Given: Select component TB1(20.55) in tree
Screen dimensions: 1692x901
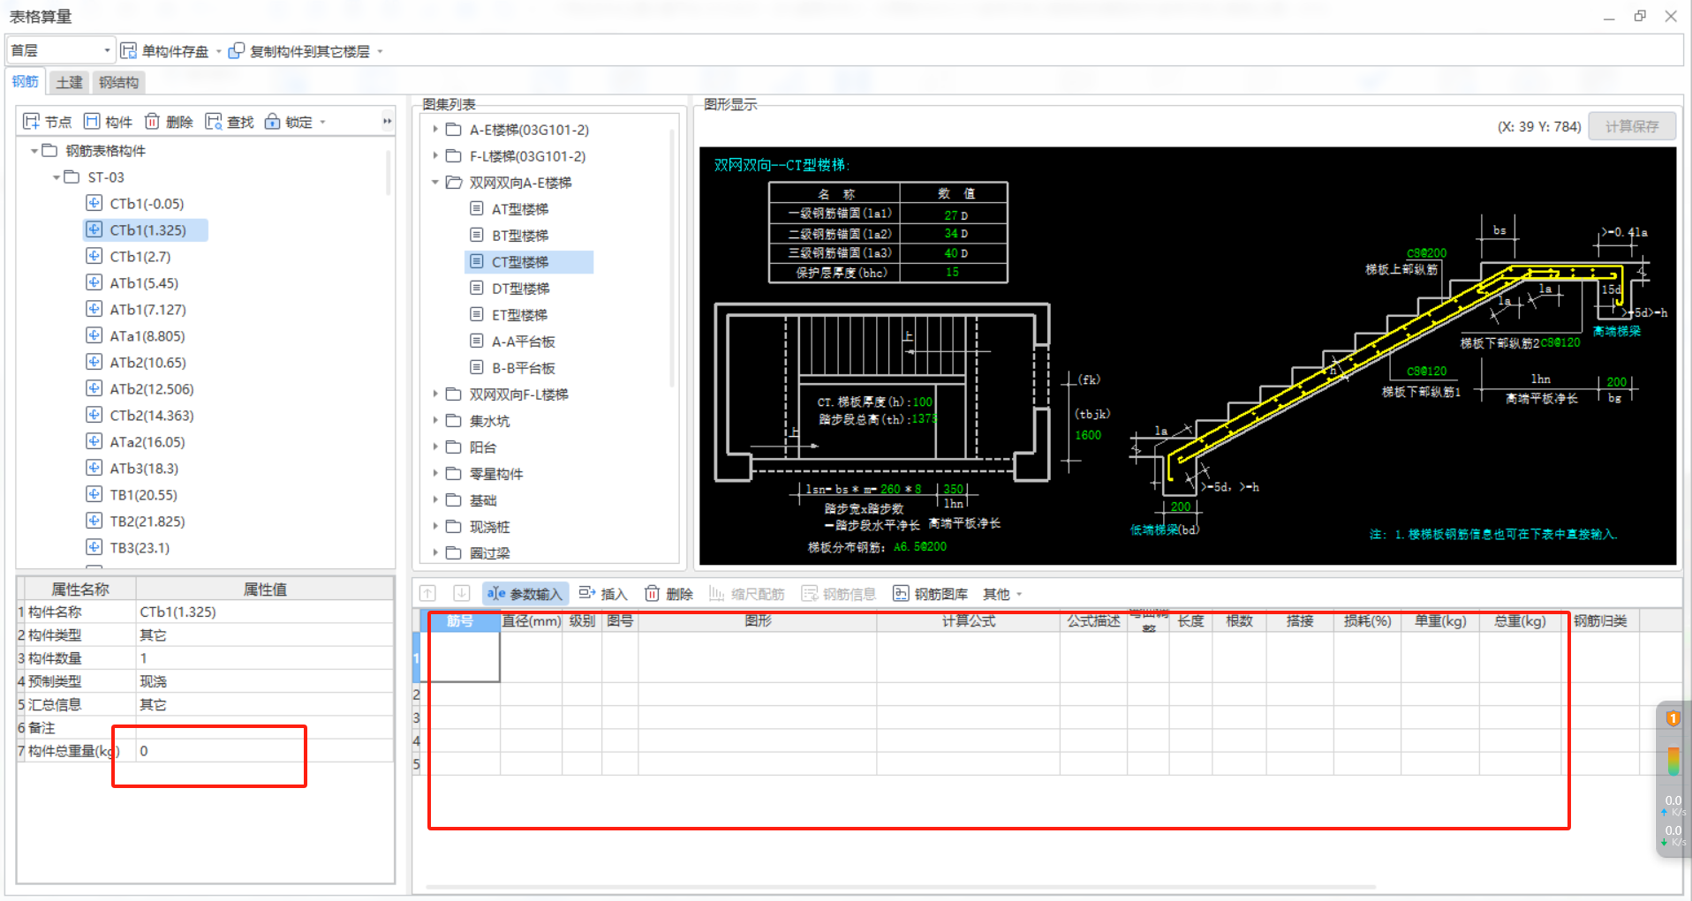Looking at the screenshot, I should [143, 495].
